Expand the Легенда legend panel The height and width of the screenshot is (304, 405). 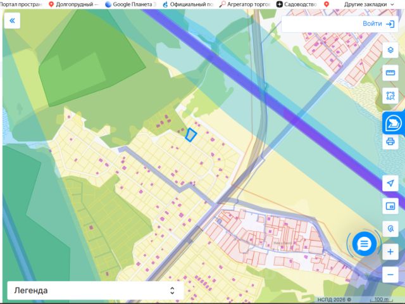tap(96, 291)
